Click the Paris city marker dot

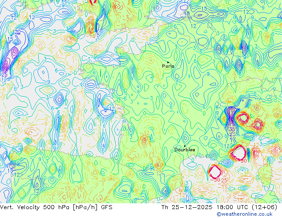pyautogui.click(x=168, y=62)
